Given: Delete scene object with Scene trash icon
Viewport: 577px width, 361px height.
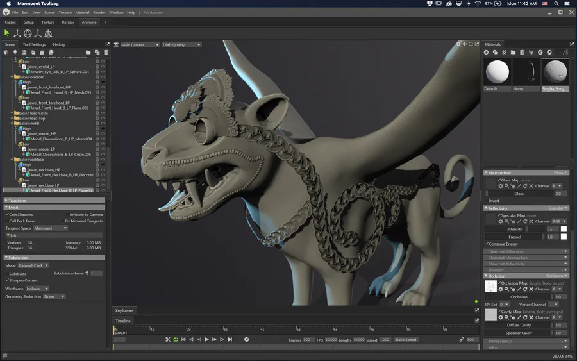Looking at the screenshot, I should 106,52.
